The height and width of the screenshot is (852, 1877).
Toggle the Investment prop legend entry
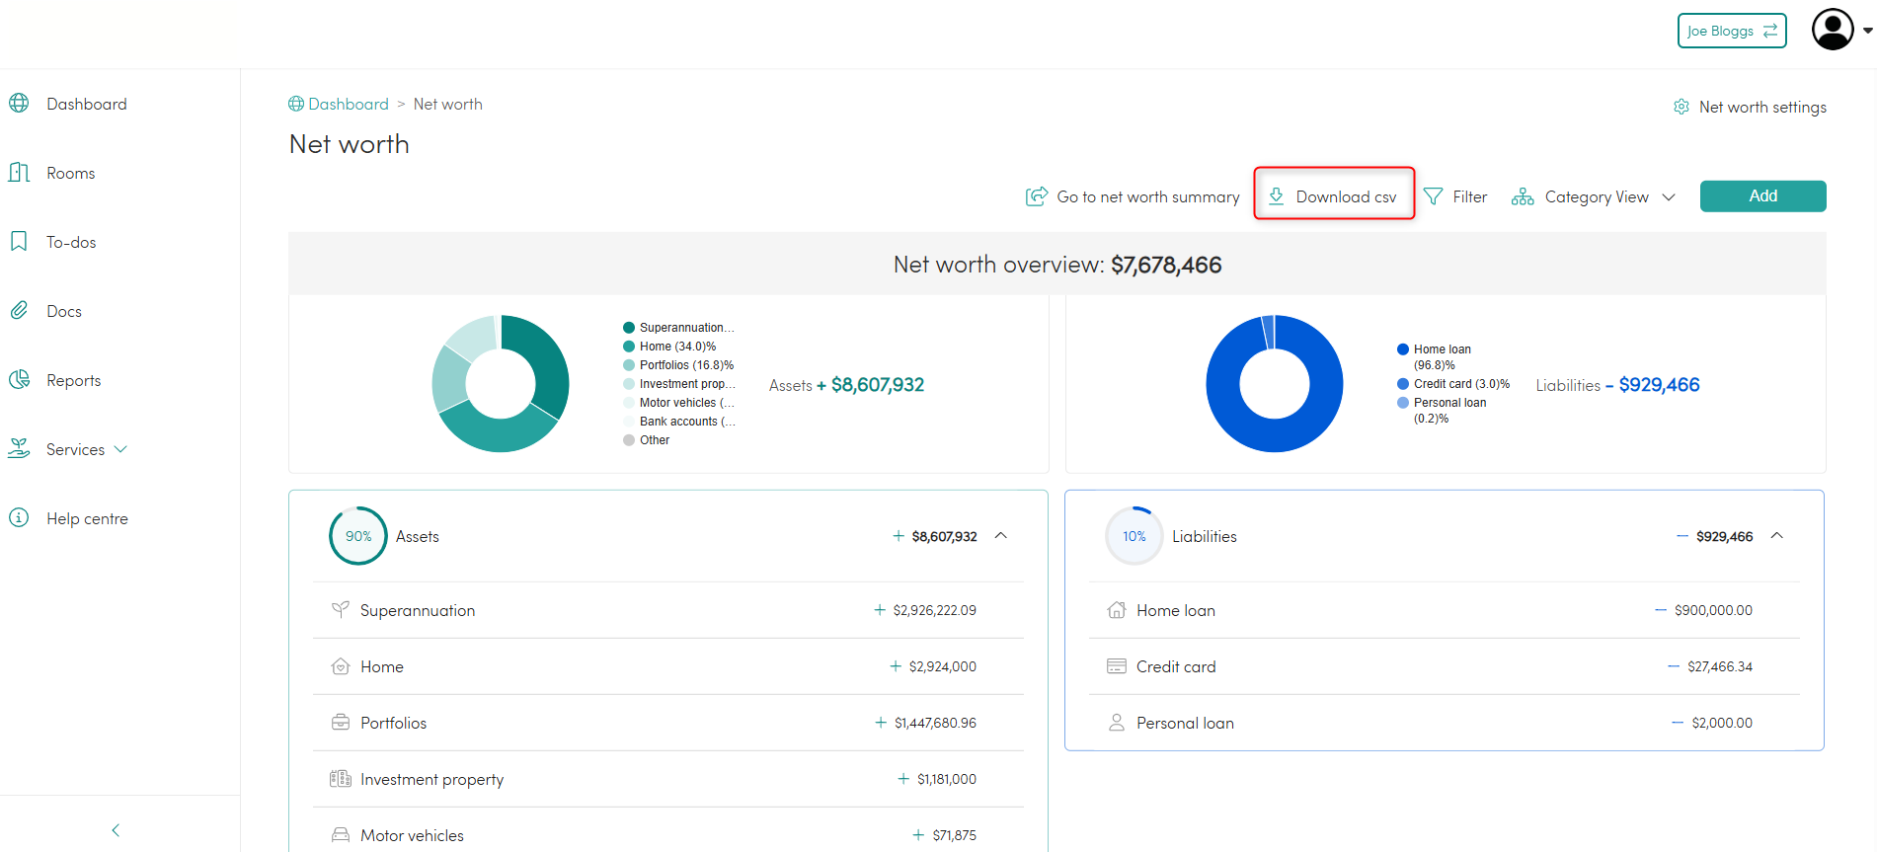tap(679, 384)
